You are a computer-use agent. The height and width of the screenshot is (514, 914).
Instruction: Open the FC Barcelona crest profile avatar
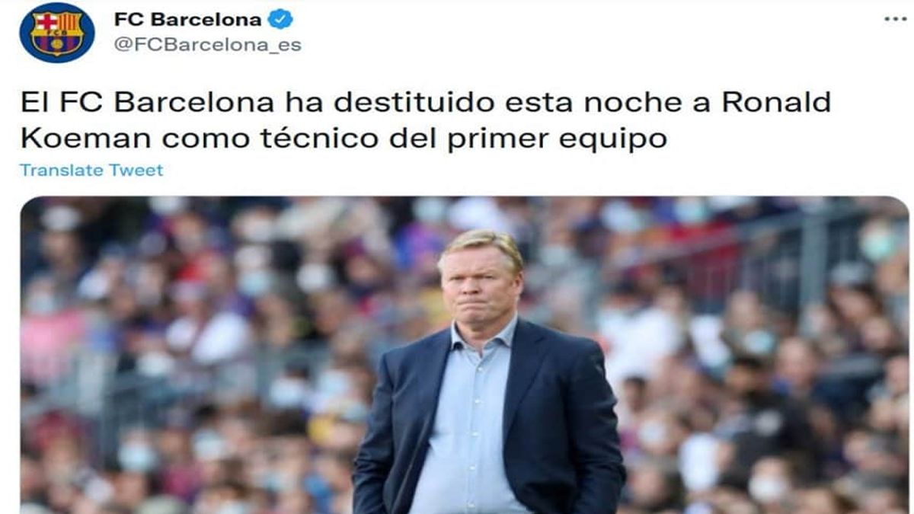click(x=57, y=32)
